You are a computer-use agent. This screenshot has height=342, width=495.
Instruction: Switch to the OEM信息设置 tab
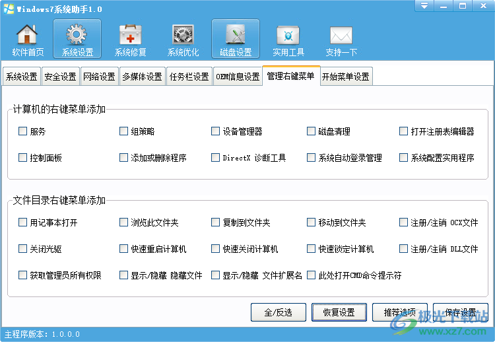[x=238, y=77]
